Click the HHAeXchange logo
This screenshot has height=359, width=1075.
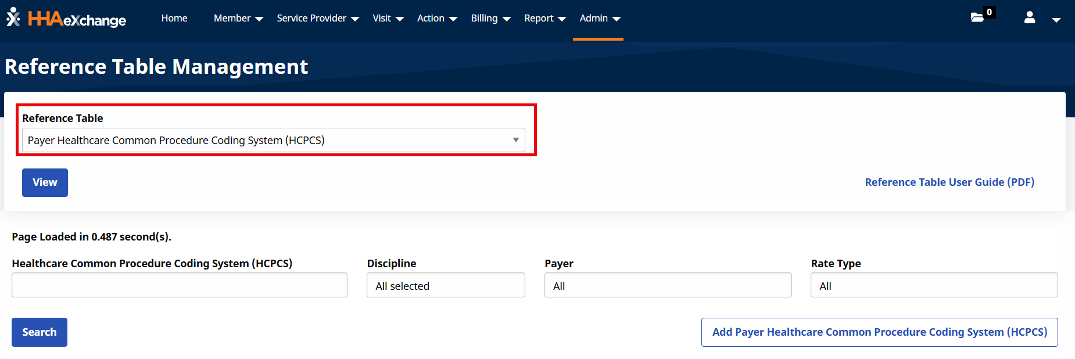click(x=66, y=19)
